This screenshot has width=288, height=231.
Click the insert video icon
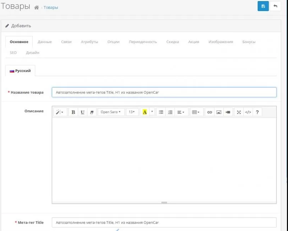coord(228,112)
